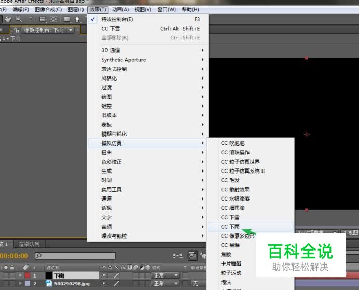This screenshot has width=359, height=290.
Task: Expand the 3D 通道 submenu
Action: pos(148,50)
